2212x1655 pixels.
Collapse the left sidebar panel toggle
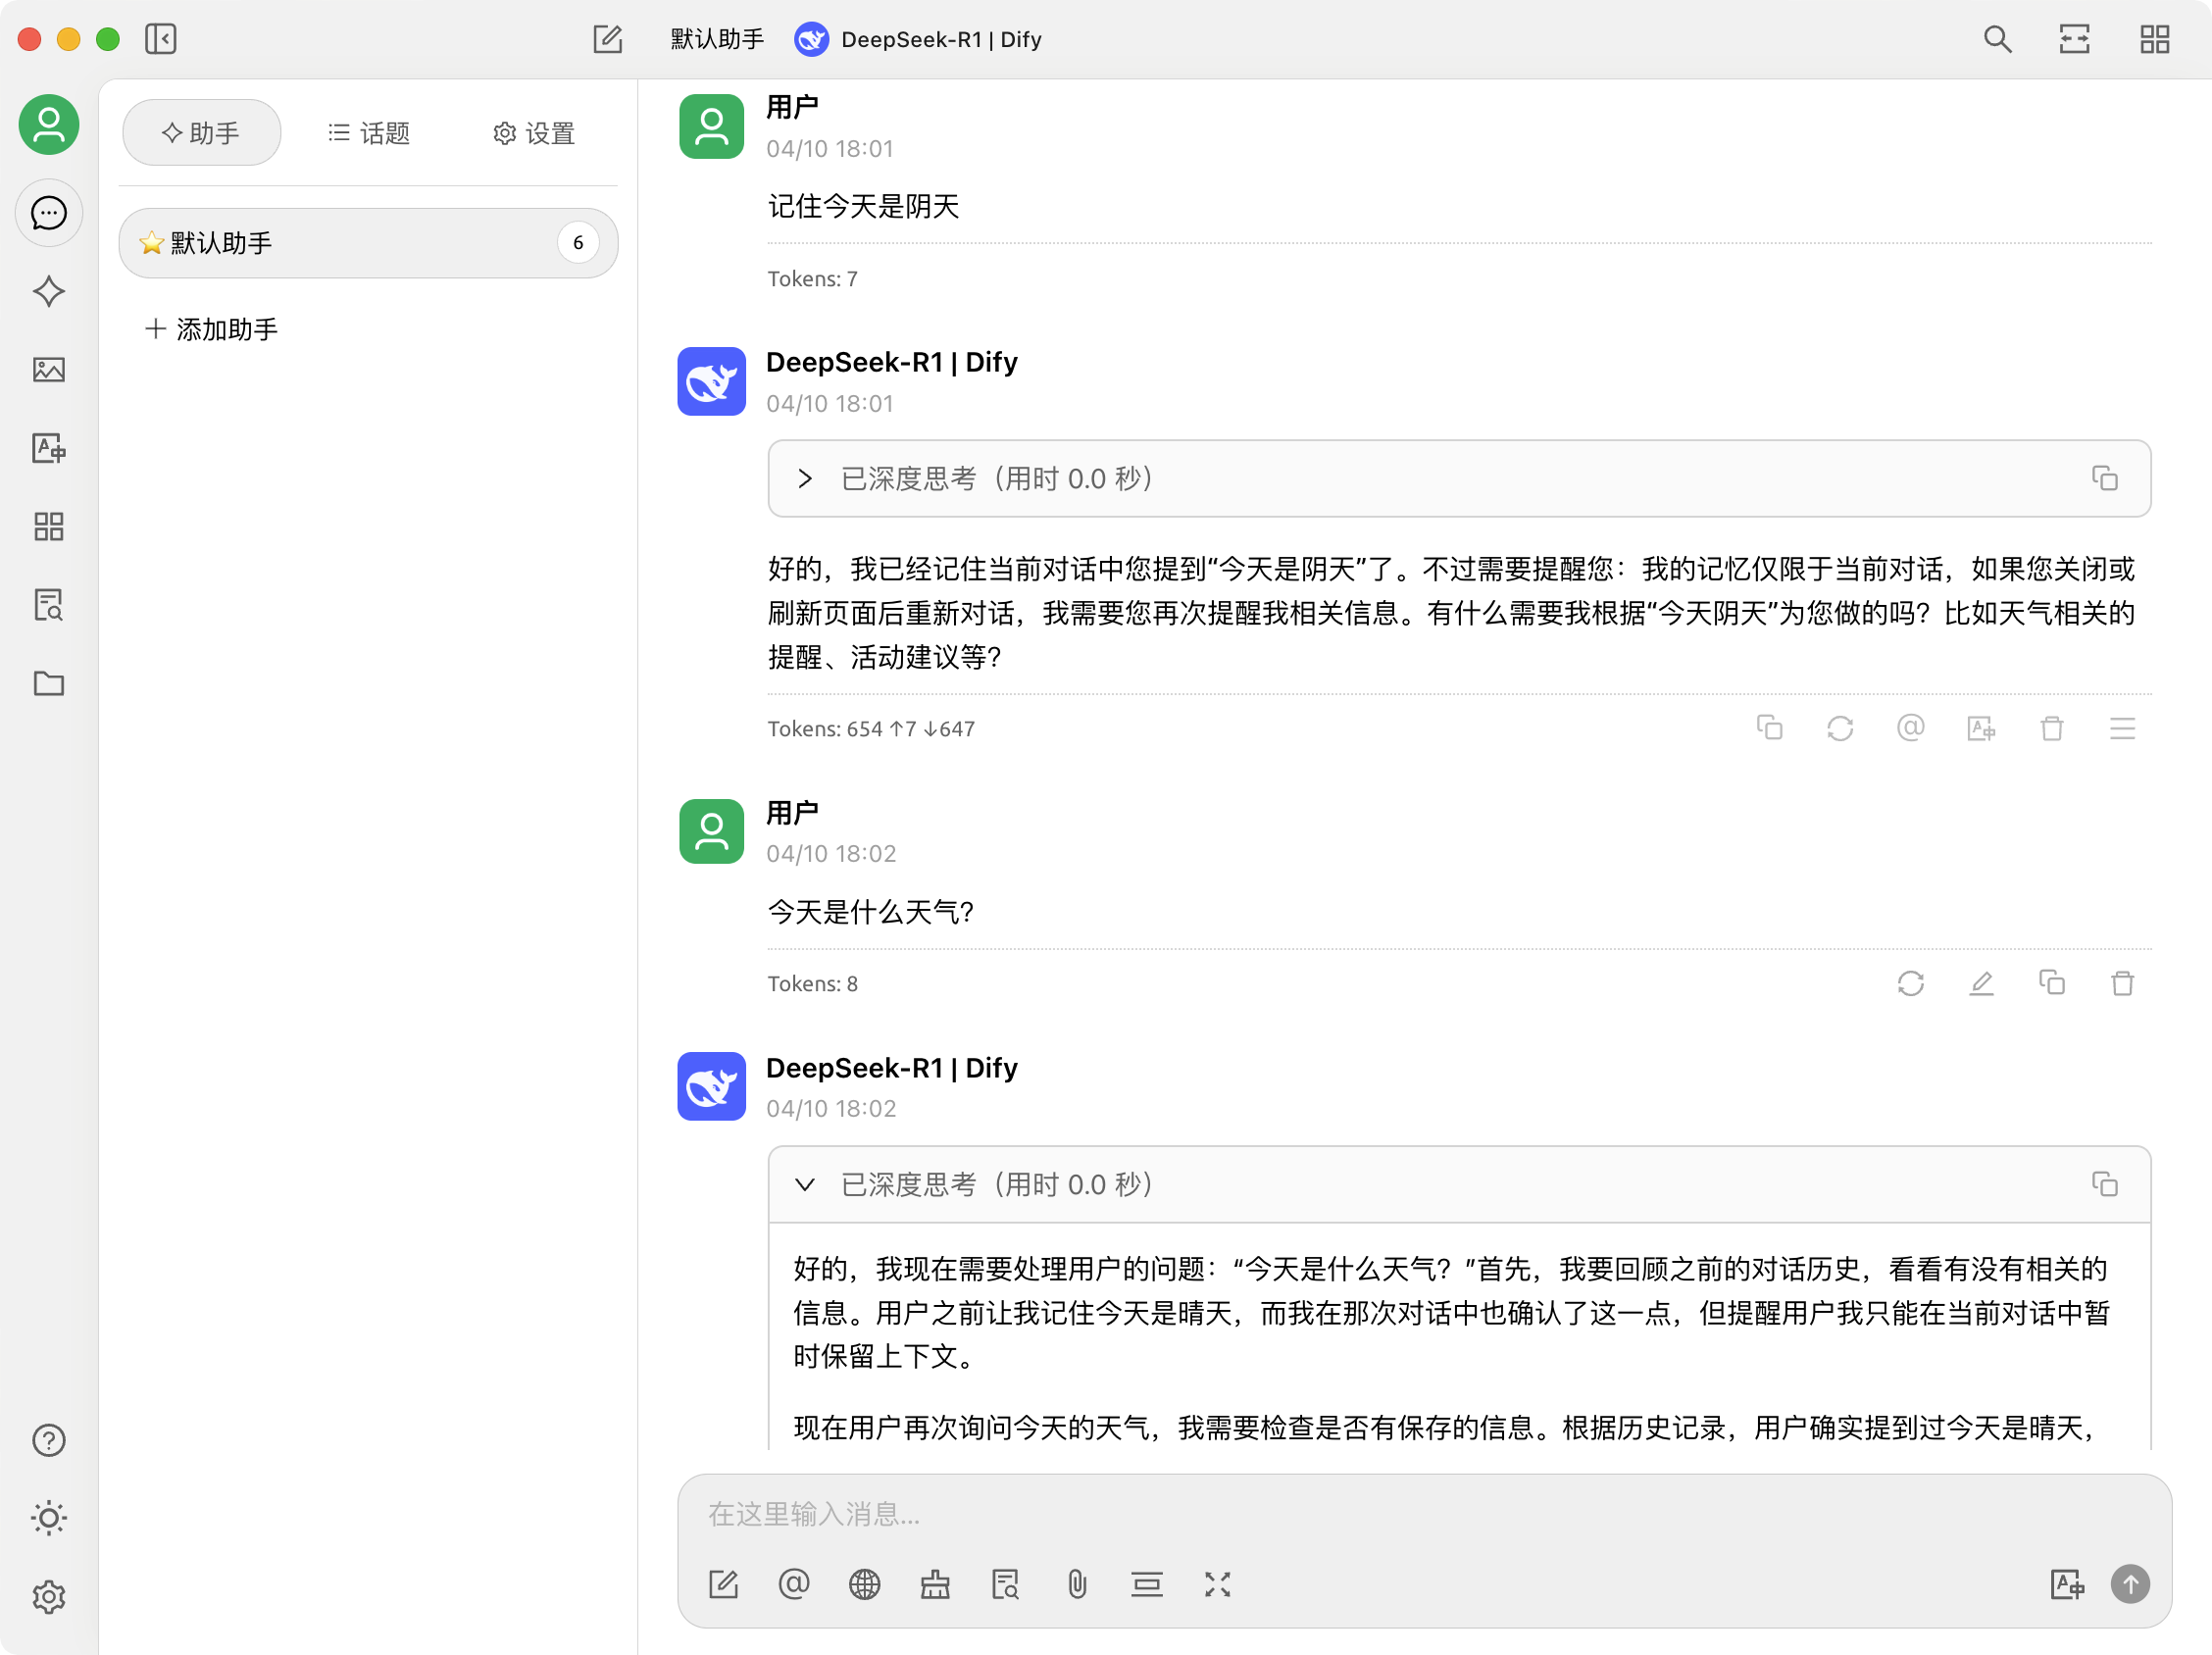coord(160,39)
